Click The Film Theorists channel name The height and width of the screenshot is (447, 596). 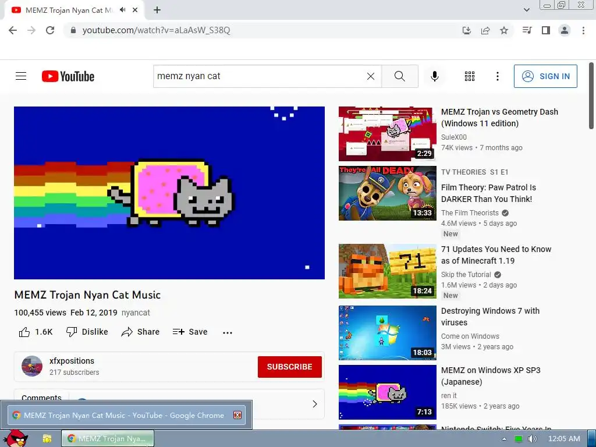point(470,213)
